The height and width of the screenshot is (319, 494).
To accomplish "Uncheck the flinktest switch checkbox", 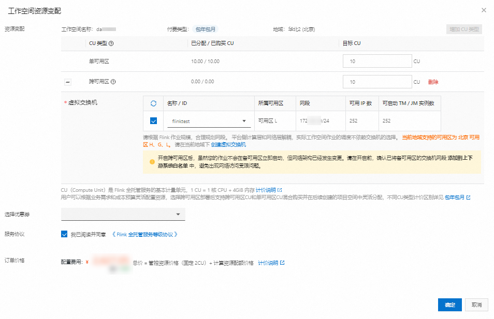I will [x=153, y=121].
